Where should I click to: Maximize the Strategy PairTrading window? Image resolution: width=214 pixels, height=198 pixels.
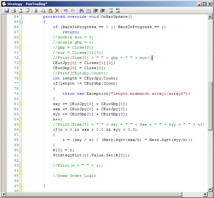tap(204, 4)
